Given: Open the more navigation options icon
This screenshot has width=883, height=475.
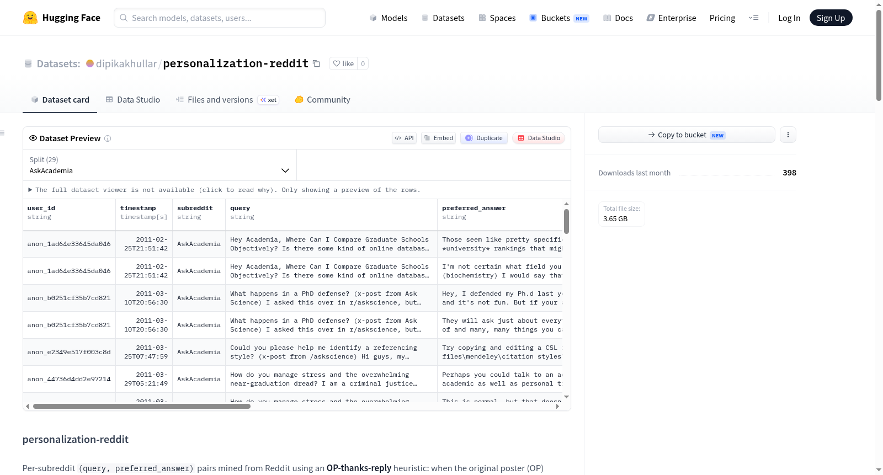Looking at the screenshot, I should pyautogui.click(x=753, y=18).
